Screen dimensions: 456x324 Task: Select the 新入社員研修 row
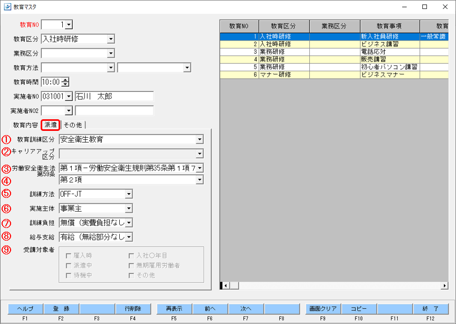click(334, 36)
